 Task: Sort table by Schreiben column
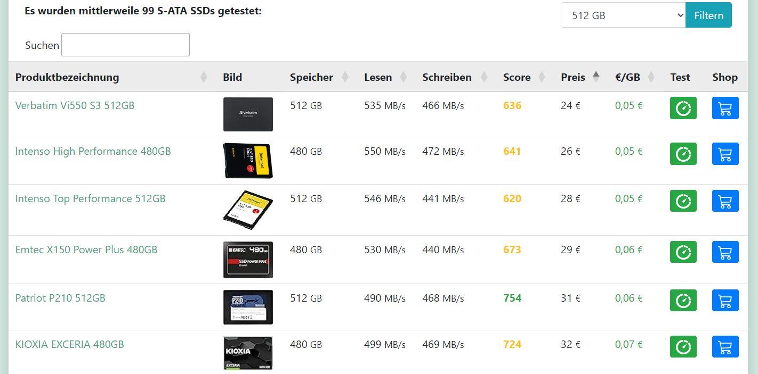pyautogui.click(x=455, y=77)
